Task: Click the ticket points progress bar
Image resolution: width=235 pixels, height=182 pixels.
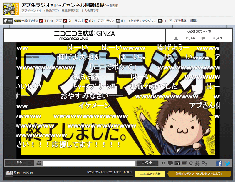Action: [69, 176]
